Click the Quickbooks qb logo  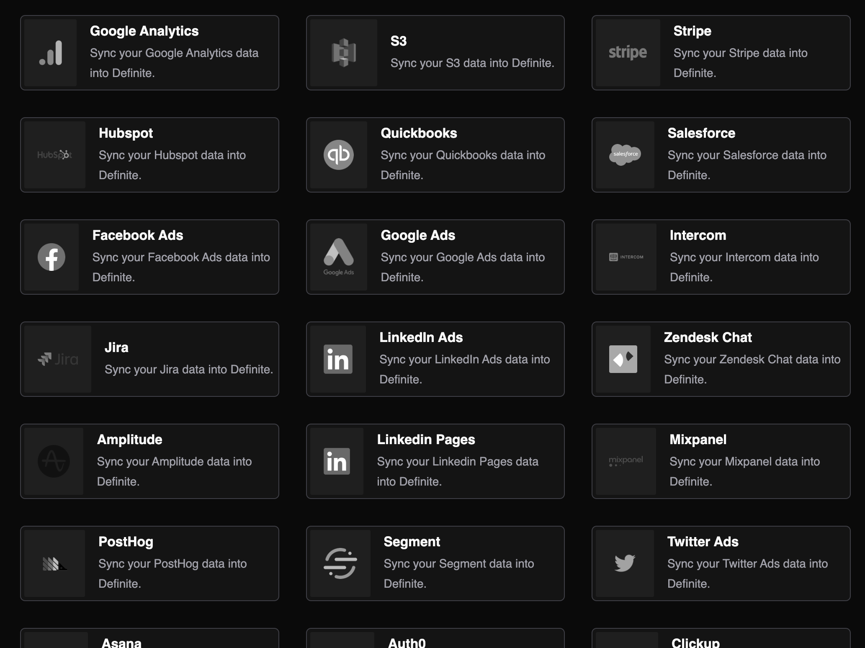pos(339,155)
